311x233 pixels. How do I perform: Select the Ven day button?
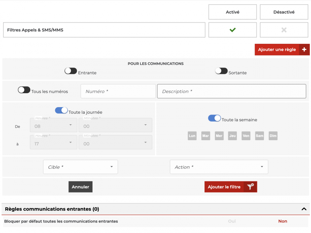tap(246, 136)
